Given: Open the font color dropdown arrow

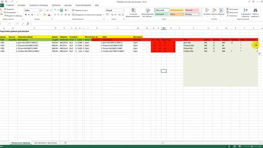Looking at the screenshot, I should coord(51,15).
